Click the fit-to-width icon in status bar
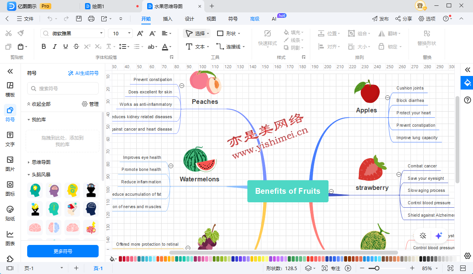473x274 pixels. pyautogui.click(x=463, y=268)
